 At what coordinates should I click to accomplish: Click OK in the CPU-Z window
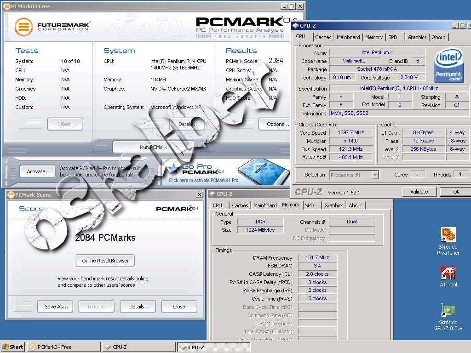tap(456, 192)
